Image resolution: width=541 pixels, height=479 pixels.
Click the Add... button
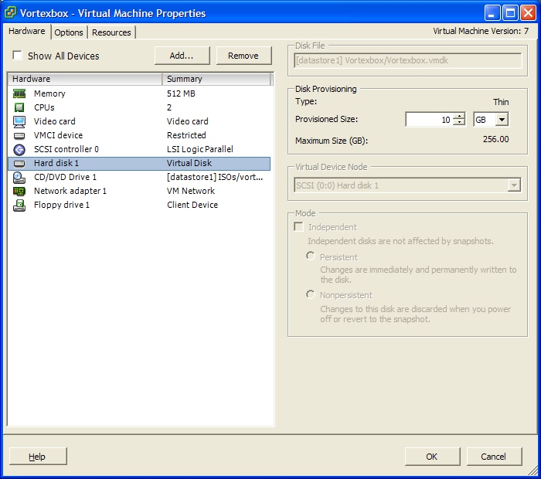182,56
